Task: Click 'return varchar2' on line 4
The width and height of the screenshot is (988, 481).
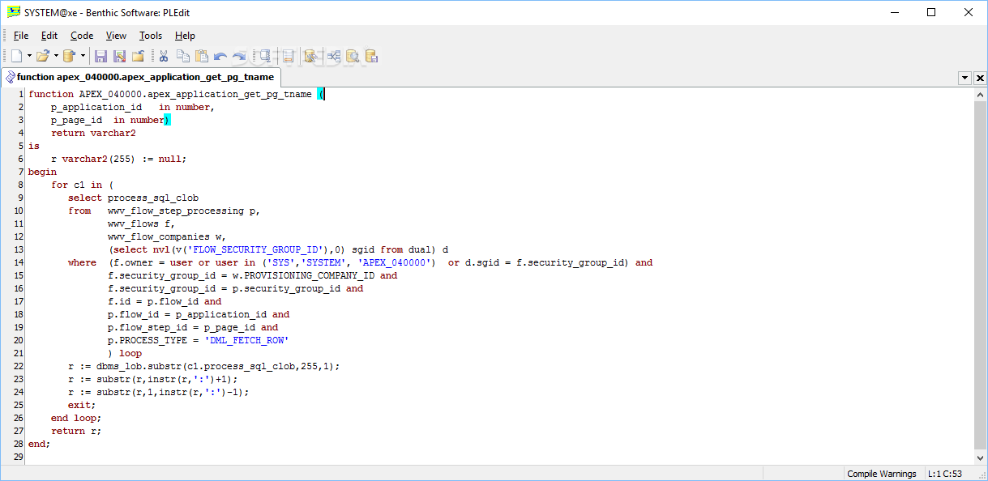Action: 93,133
